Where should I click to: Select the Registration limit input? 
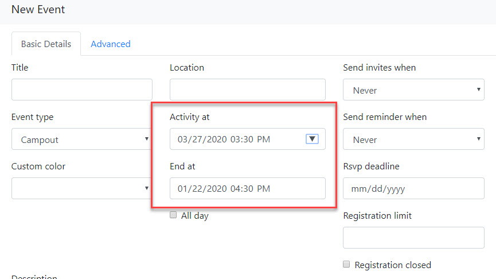[413, 238]
